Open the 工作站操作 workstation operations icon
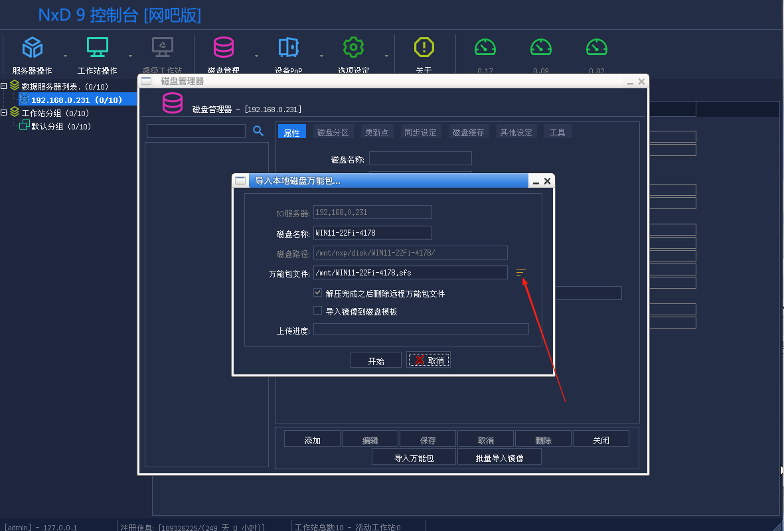This screenshot has width=784, height=531. 98,47
